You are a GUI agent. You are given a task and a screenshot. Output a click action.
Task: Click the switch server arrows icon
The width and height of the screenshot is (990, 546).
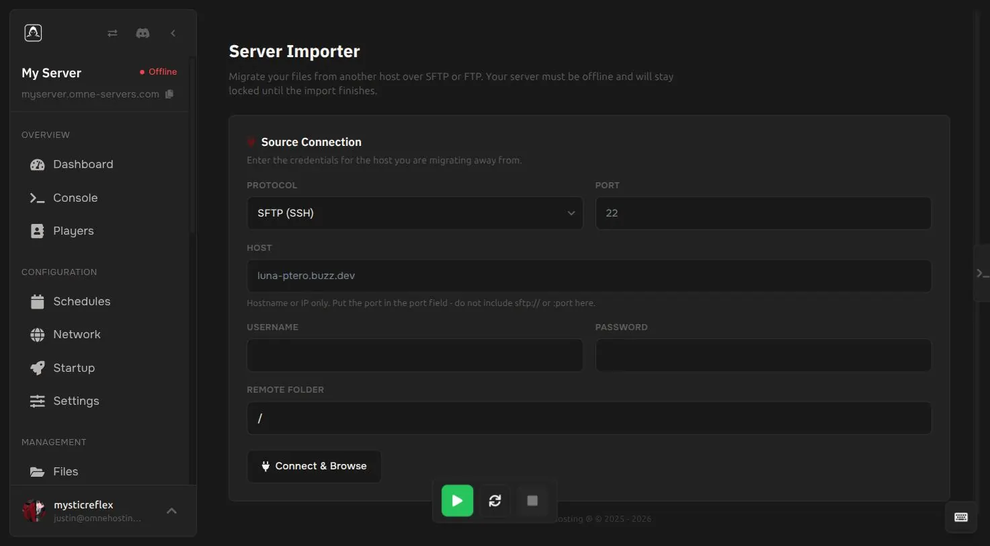pyautogui.click(x=112, y=33)
